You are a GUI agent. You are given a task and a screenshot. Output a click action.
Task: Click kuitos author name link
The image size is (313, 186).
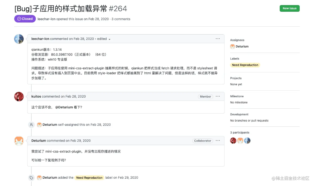point(36,96)
